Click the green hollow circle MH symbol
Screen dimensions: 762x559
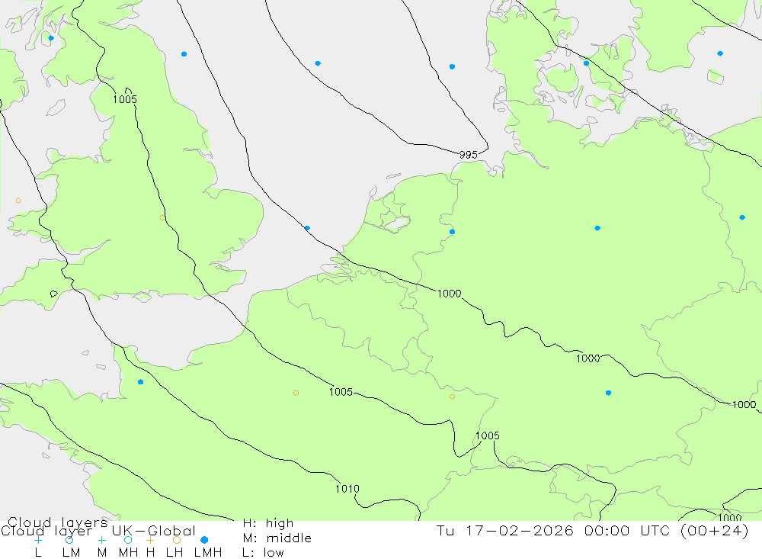pos(128,540)
